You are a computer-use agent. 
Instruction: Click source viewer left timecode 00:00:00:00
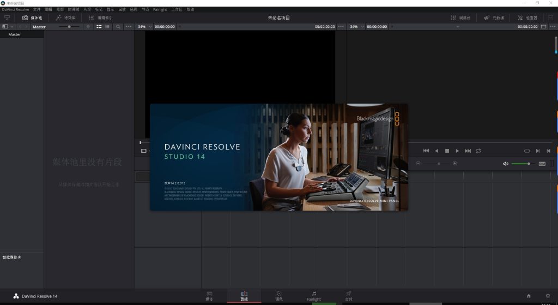(165, 27)
